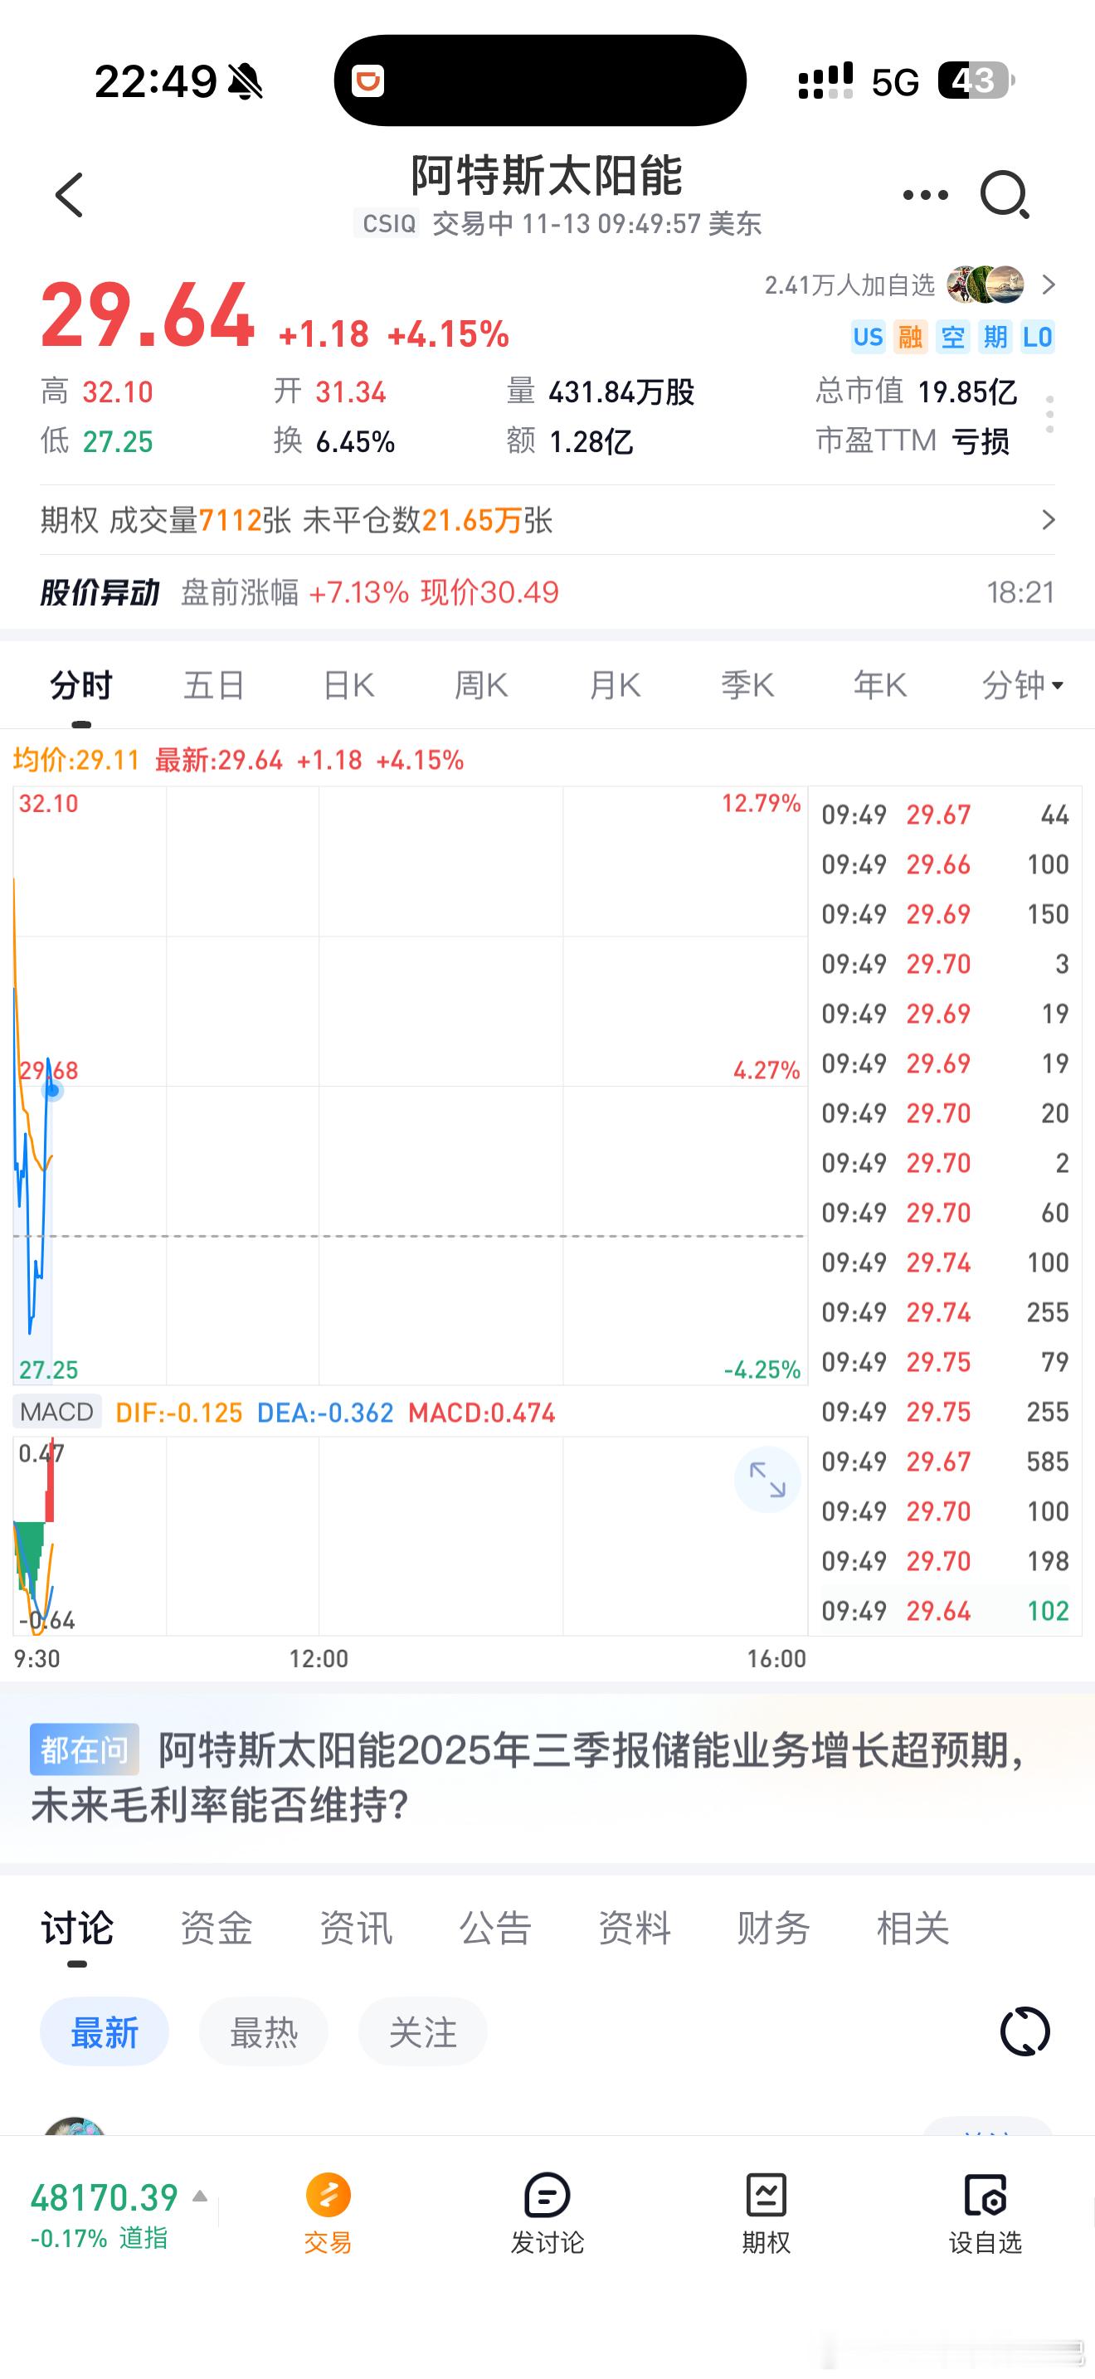Tap the cellular signal bars

pyautogui.click(x=825, y=81)
